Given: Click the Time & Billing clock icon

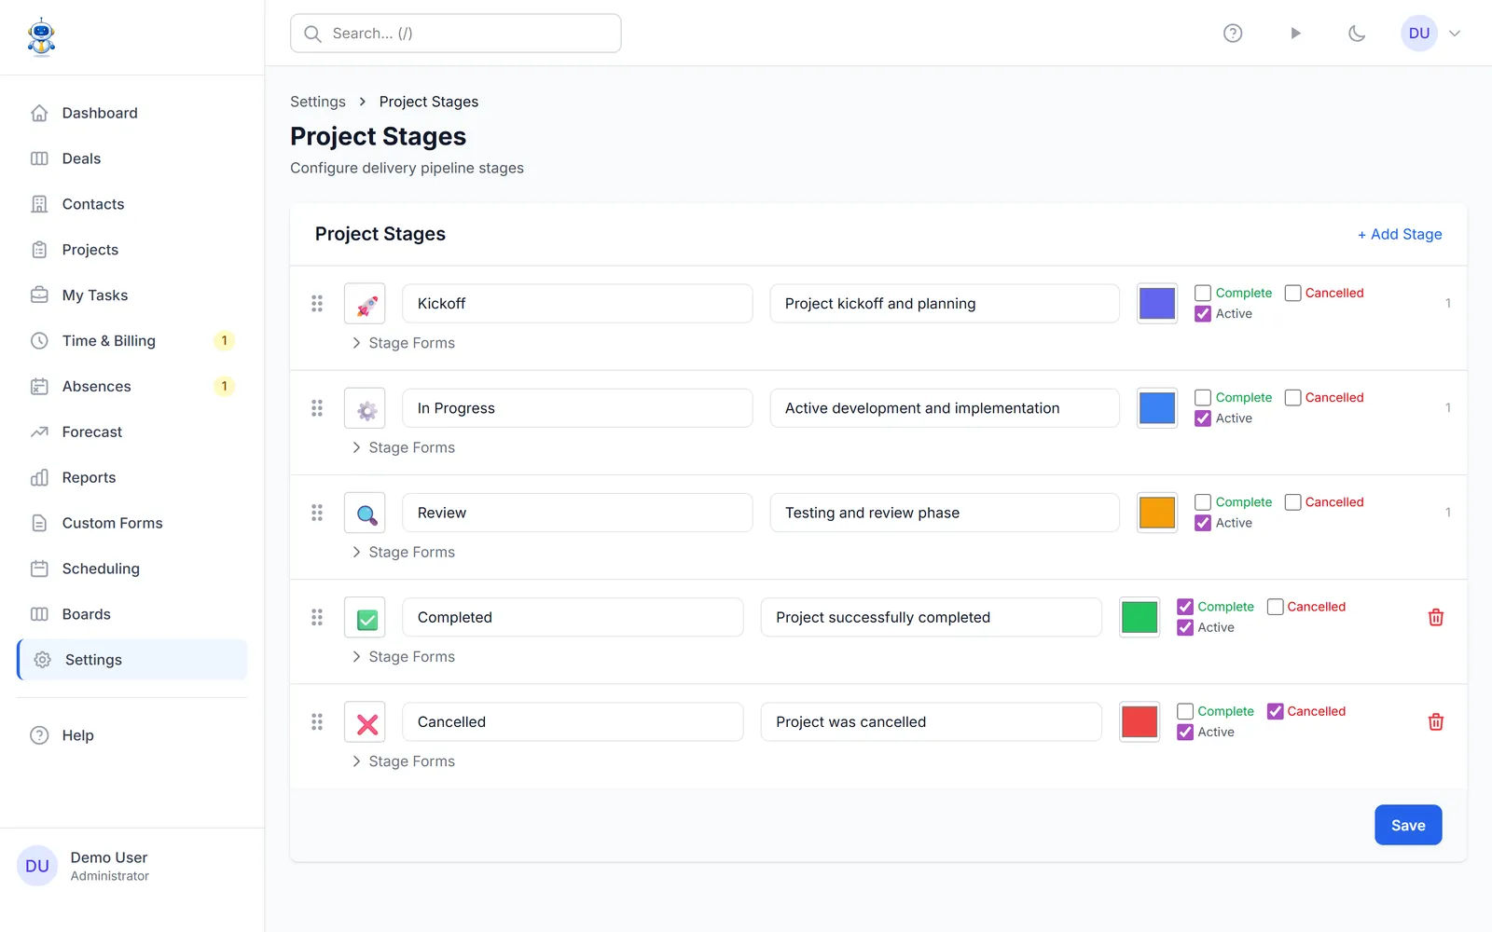Looking at the screenshot, I should [39, 341].
